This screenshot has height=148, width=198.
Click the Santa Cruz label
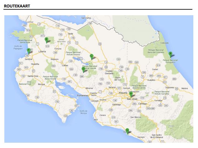(33, 76)
